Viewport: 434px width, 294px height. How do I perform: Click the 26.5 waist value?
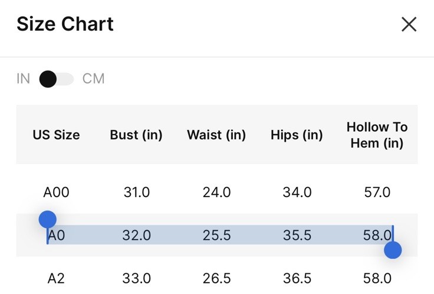(217, 278)
